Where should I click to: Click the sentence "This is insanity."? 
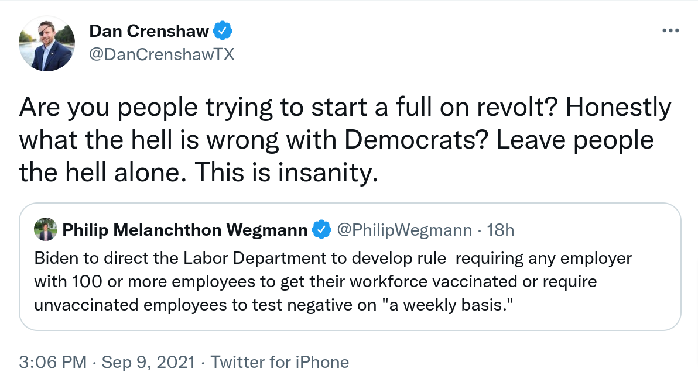point(286,172)
